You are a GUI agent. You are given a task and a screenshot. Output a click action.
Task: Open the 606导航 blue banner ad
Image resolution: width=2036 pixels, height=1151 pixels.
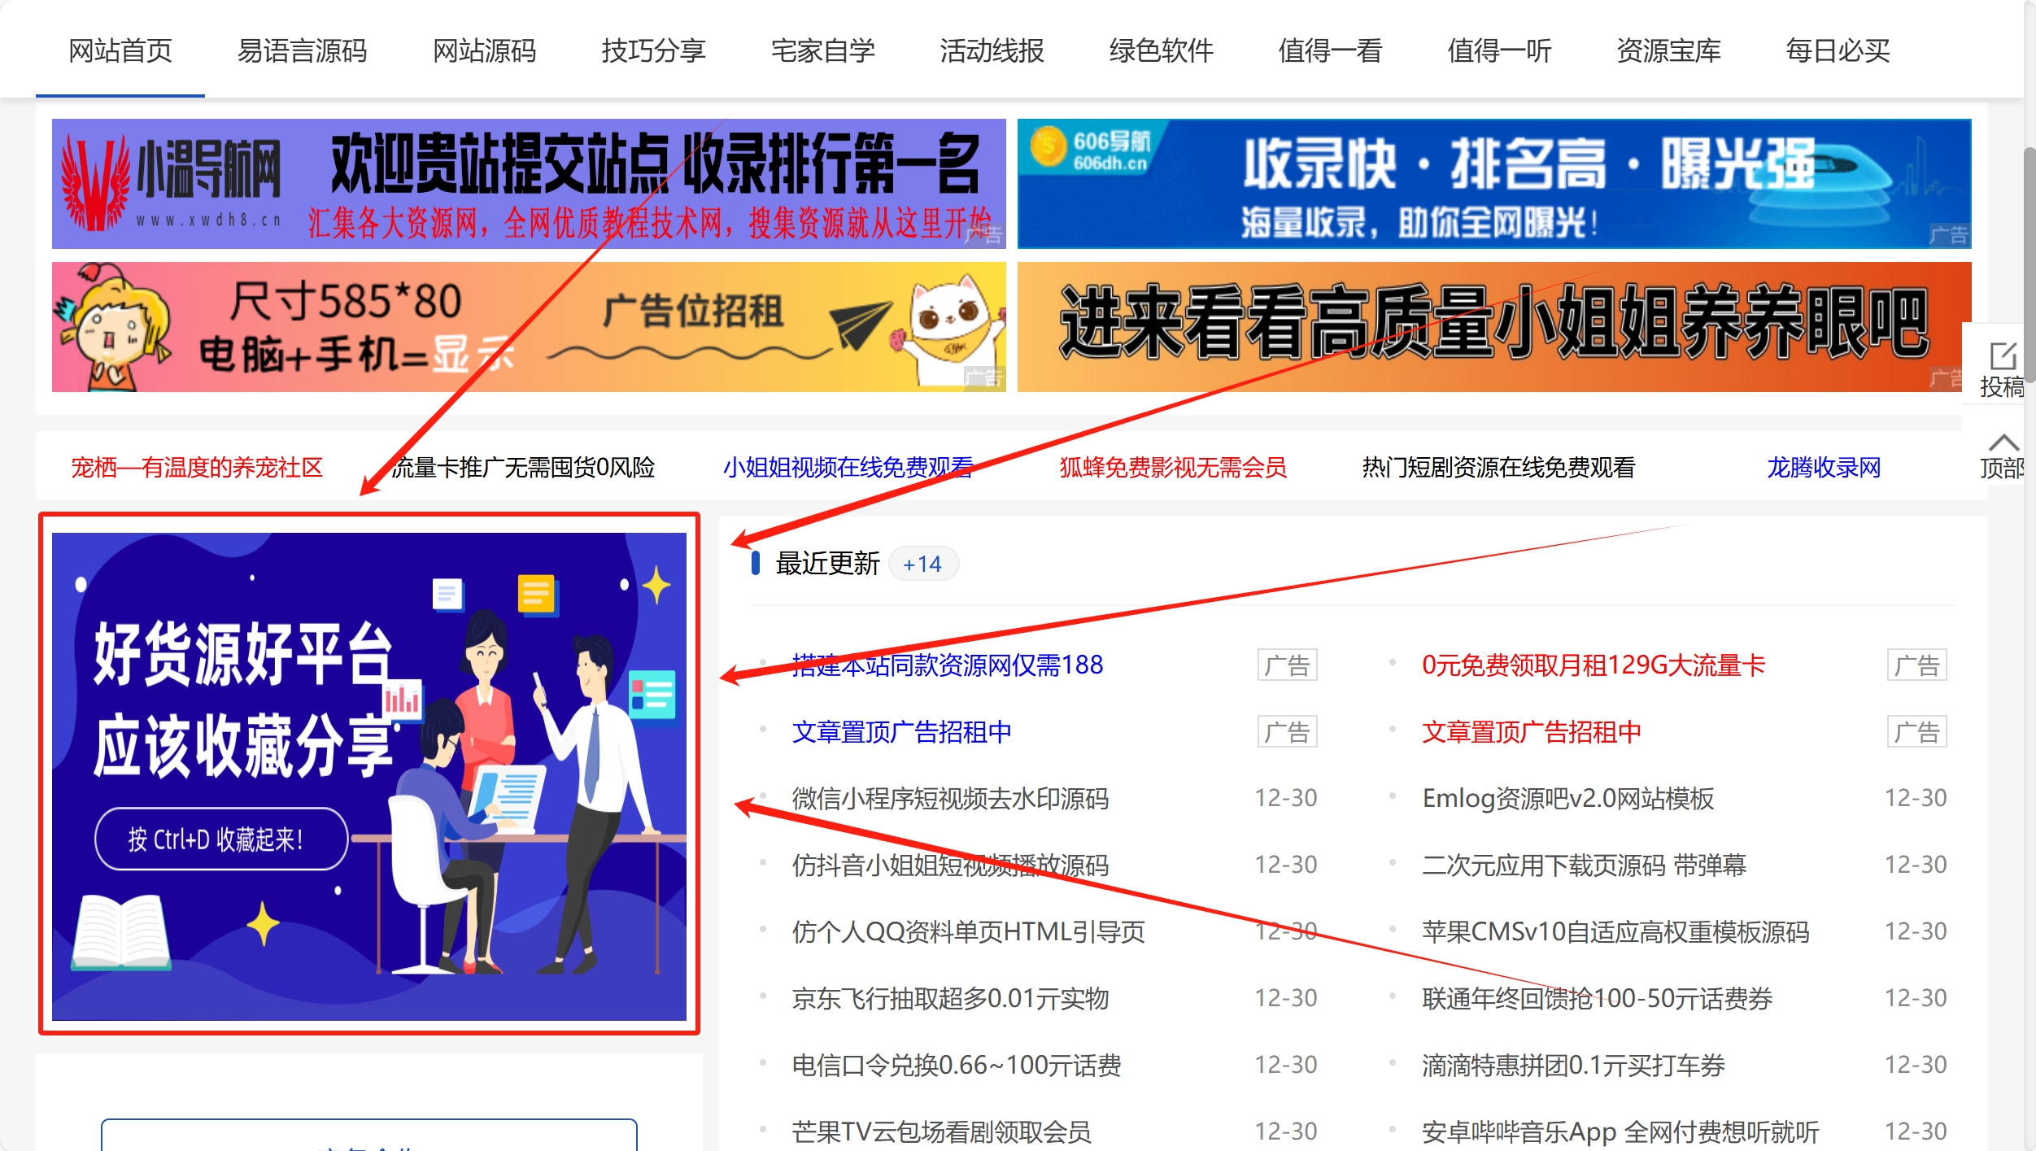pos(1493,184)
